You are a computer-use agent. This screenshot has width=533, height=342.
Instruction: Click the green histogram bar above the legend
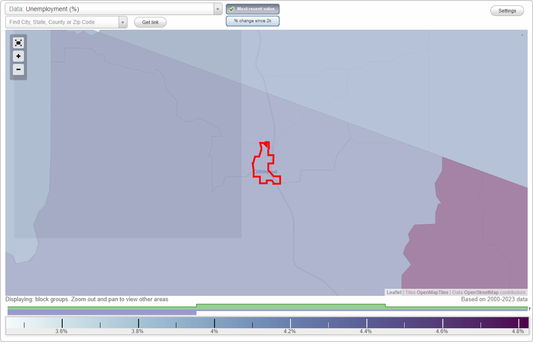(x=291, y=307)
